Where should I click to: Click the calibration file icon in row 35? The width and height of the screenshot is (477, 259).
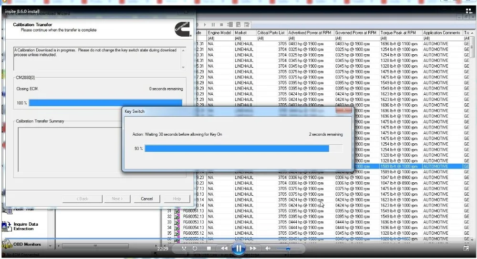tap(177, 233)
